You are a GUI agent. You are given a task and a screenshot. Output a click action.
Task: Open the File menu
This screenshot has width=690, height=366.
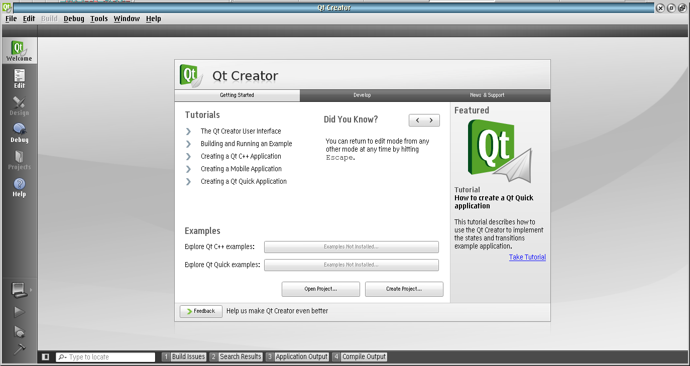11,19
